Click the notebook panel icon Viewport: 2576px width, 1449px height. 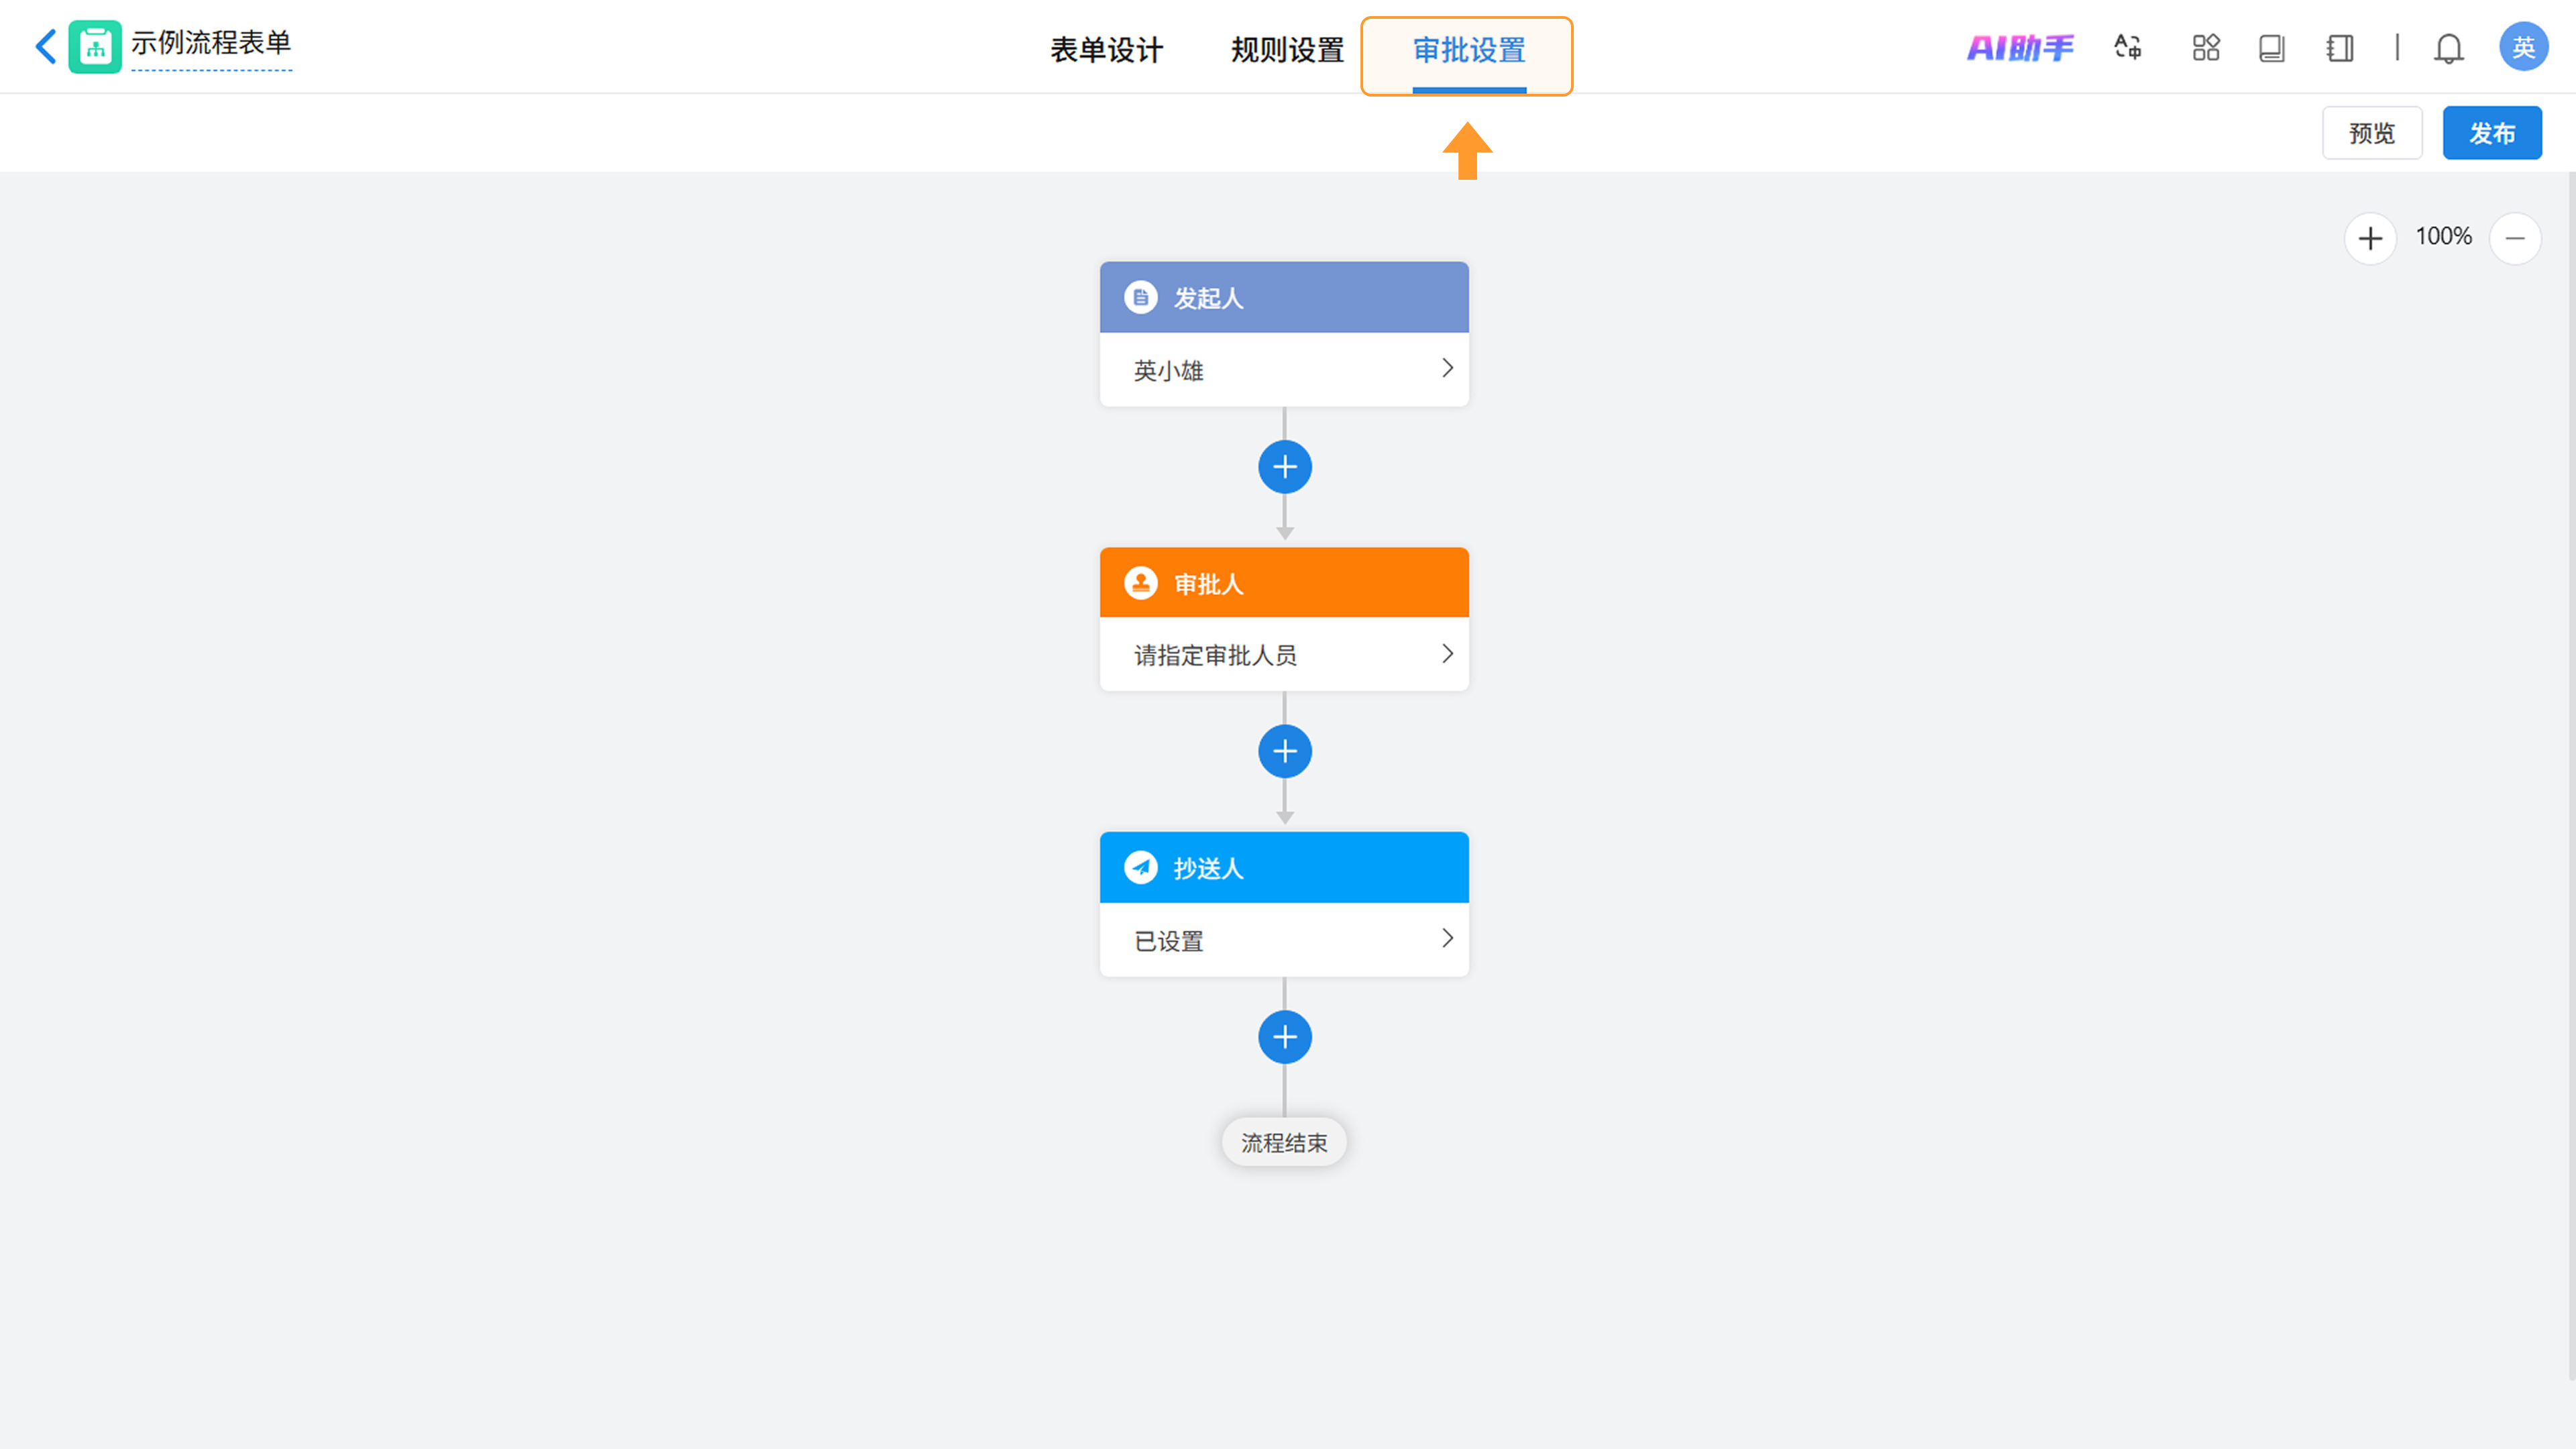coord(2339,48)
